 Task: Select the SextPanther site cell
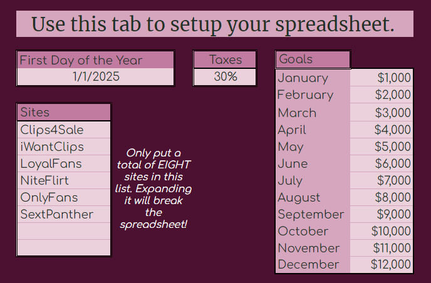(64, 214)
